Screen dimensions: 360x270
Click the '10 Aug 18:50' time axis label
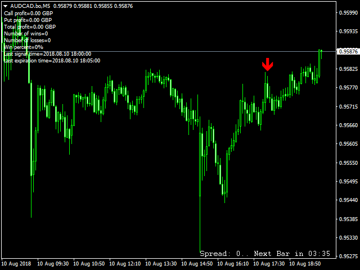click(305, 264)
